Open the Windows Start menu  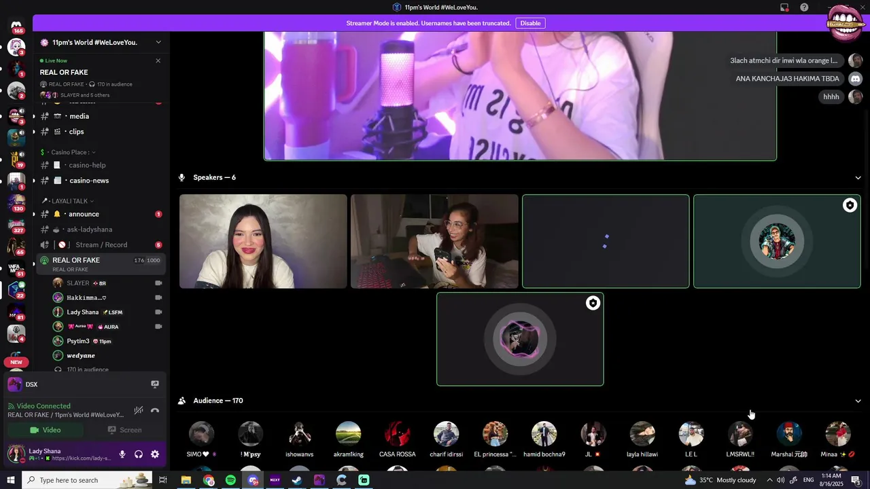(10, 480)
